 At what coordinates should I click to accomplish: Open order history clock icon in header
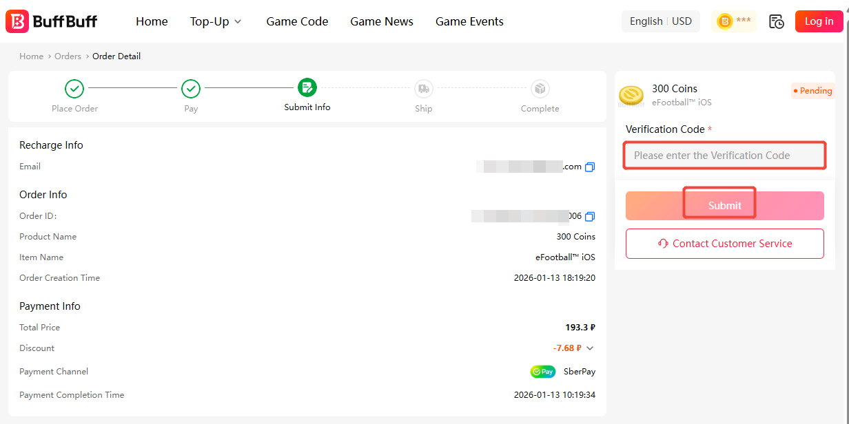(x=776, y=21)
